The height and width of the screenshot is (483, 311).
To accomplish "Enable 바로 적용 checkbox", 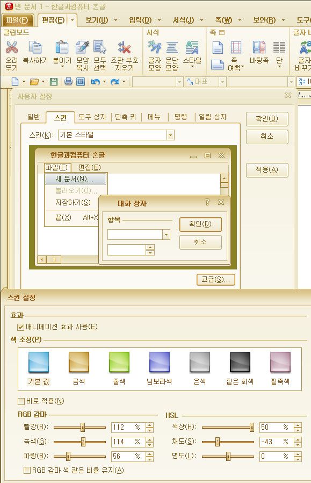I will (21, 401).
